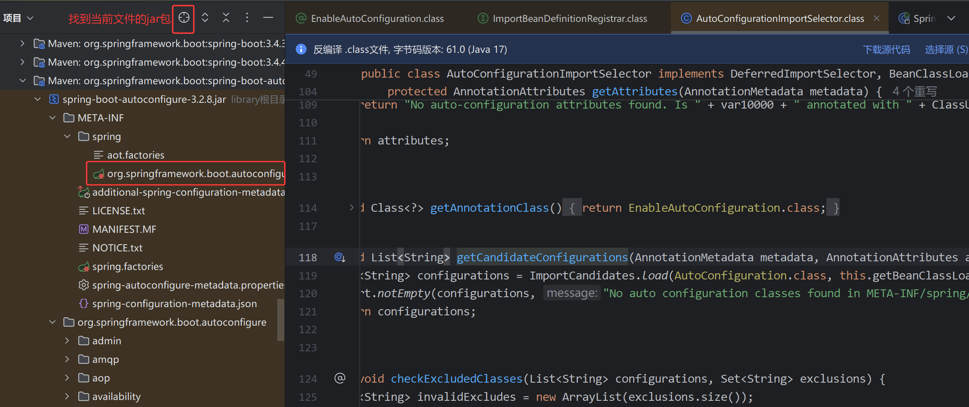The image size is (969, 407).
Task: Select the aot.factories file
Action: coord(135,155)
